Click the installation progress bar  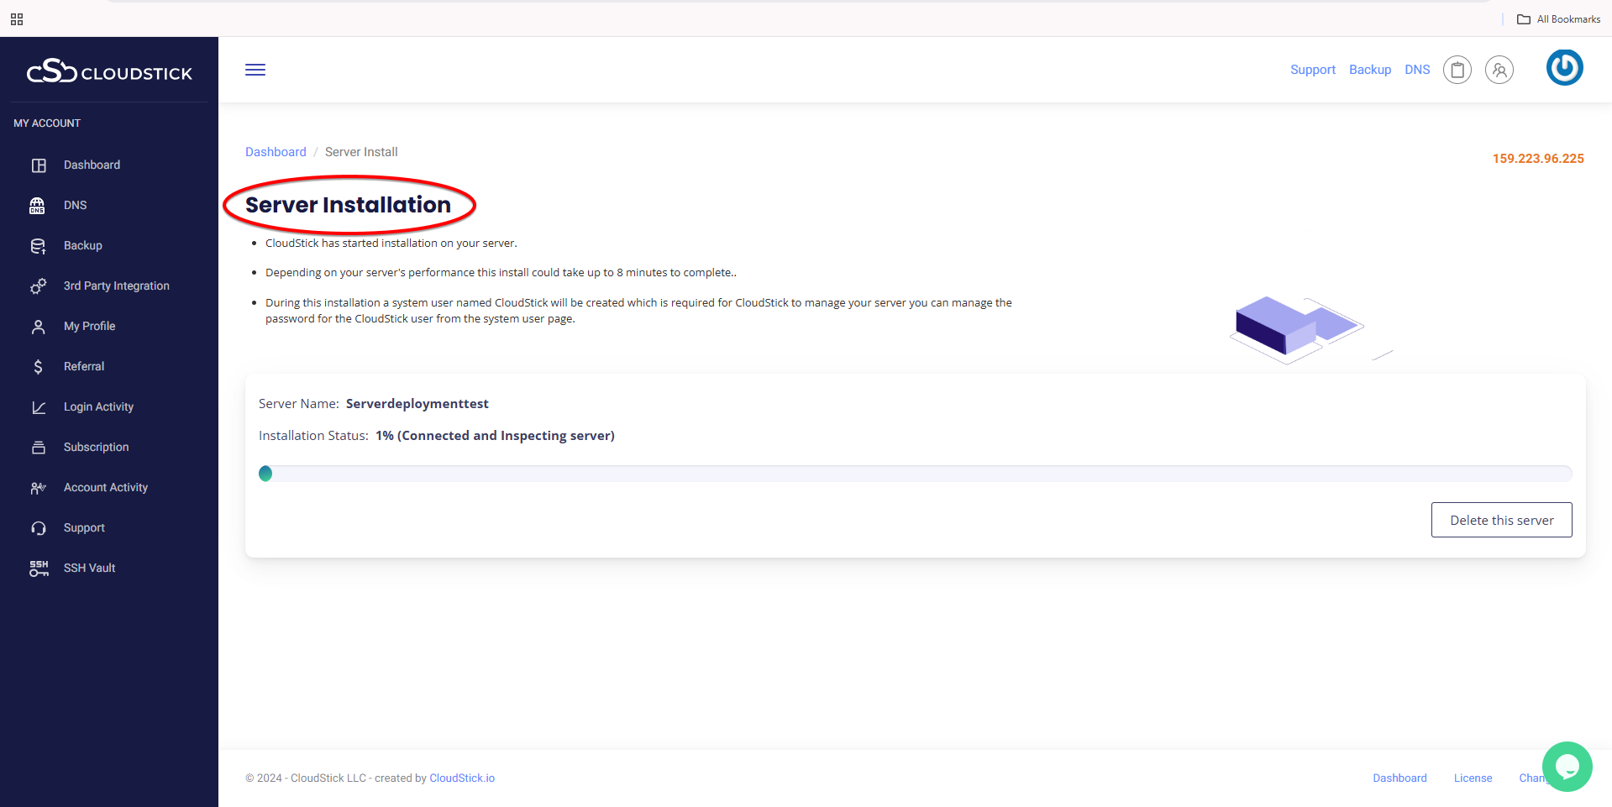[915, 474]
